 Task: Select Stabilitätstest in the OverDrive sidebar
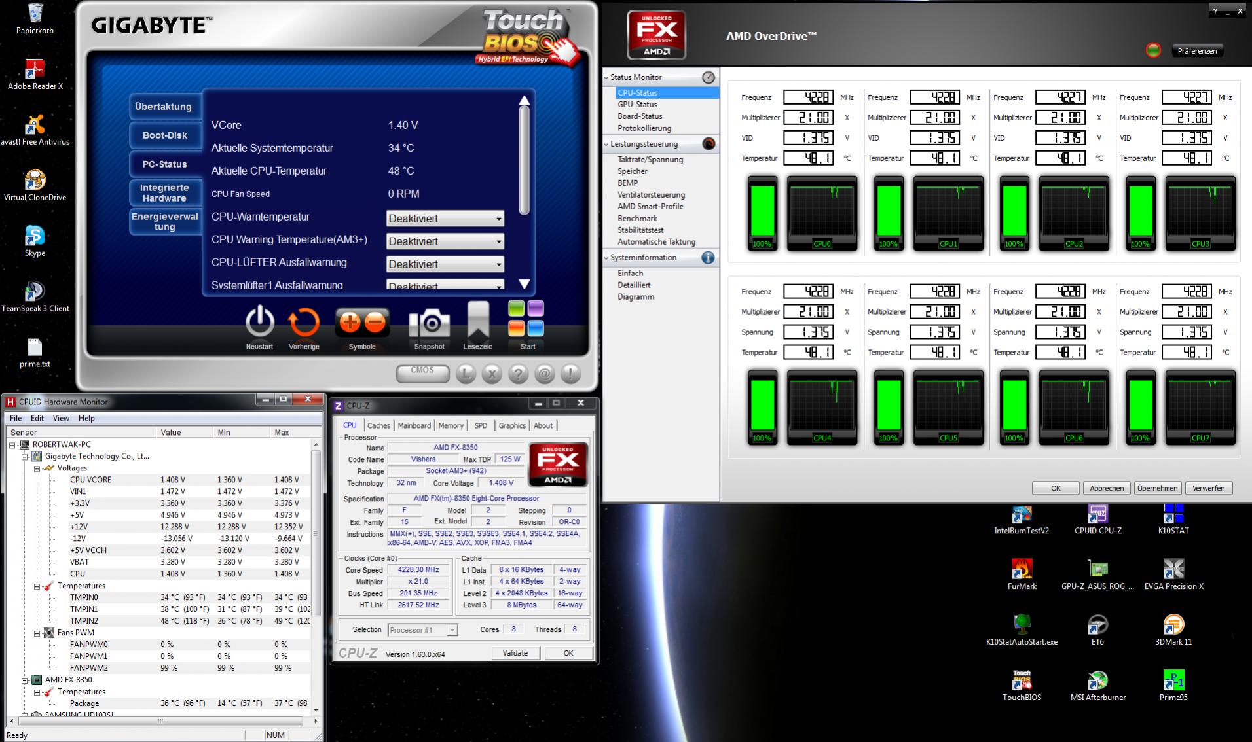tap(640, 230)
